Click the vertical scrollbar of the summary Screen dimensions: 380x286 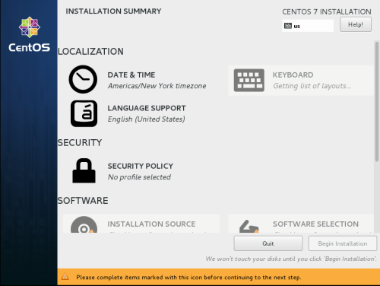pos(377,101)
